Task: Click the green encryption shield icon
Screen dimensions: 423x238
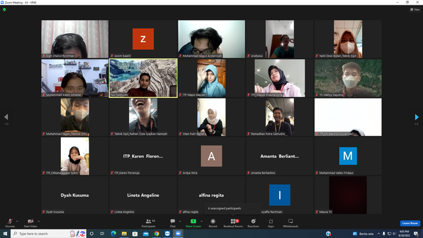Action: [x=5, y=9]
